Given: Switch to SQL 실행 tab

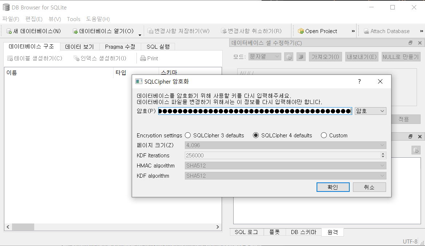Looking at the screenshot, I should [x=158, y=47].
